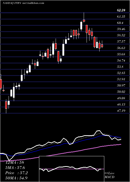
Task: Click the 48.13 price axis label
Action: point(121,105)
